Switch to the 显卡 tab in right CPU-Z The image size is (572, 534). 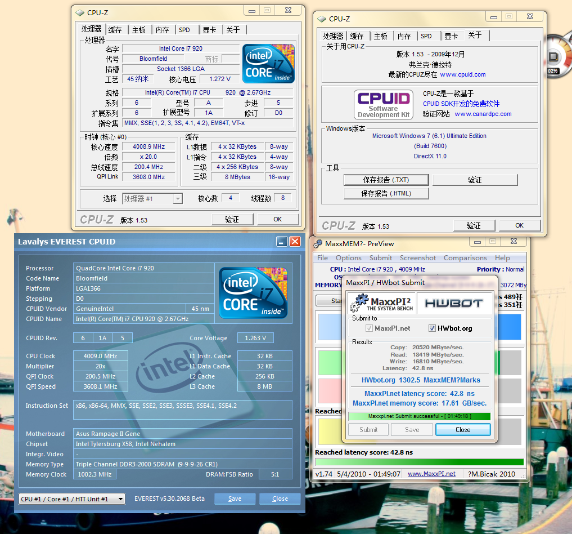tap(451, 36)
